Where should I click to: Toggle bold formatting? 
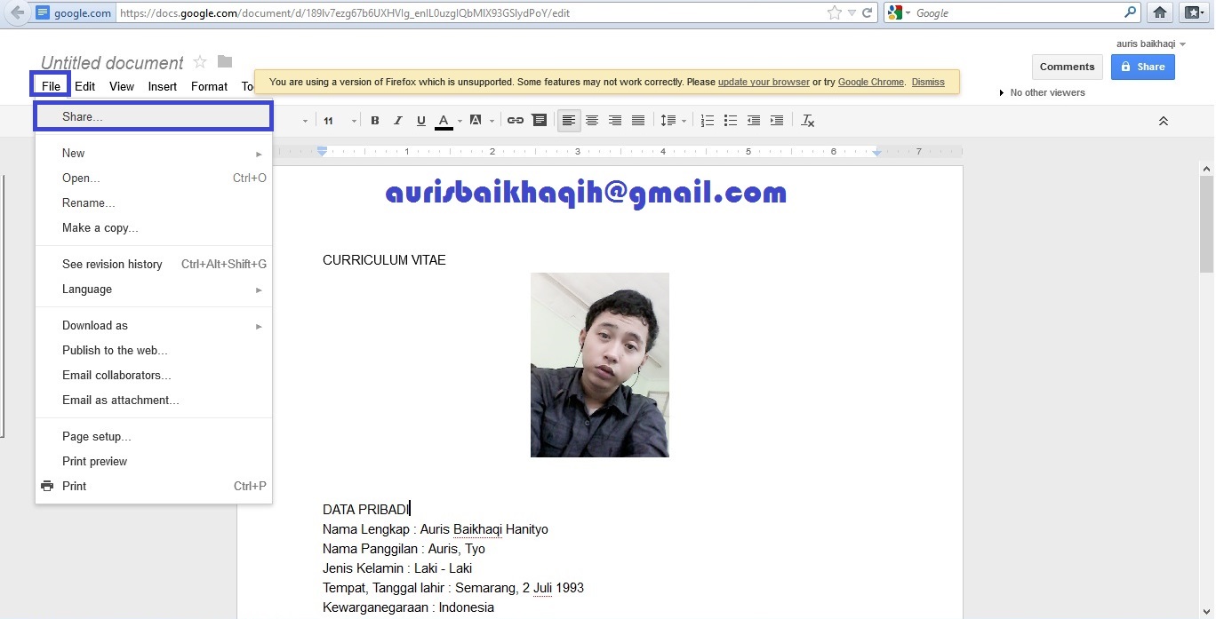pos(375,120)
